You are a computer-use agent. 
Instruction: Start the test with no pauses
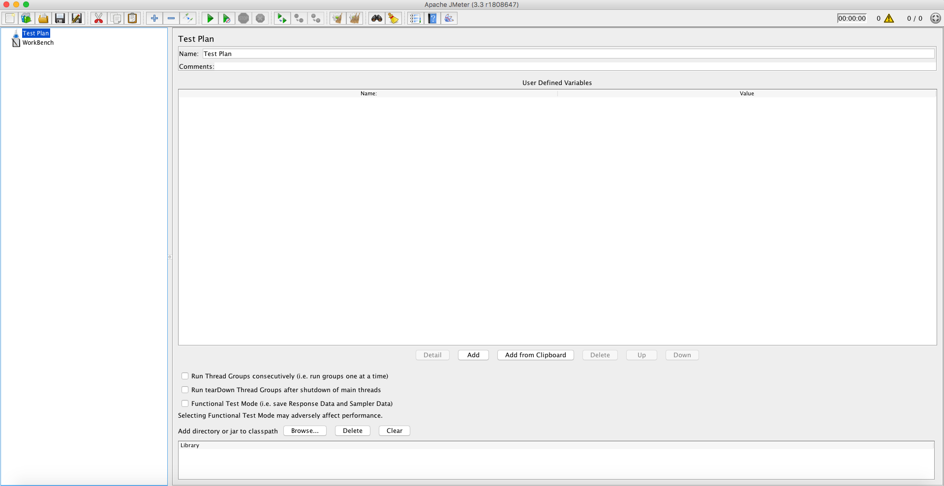[x=227, y=19]
